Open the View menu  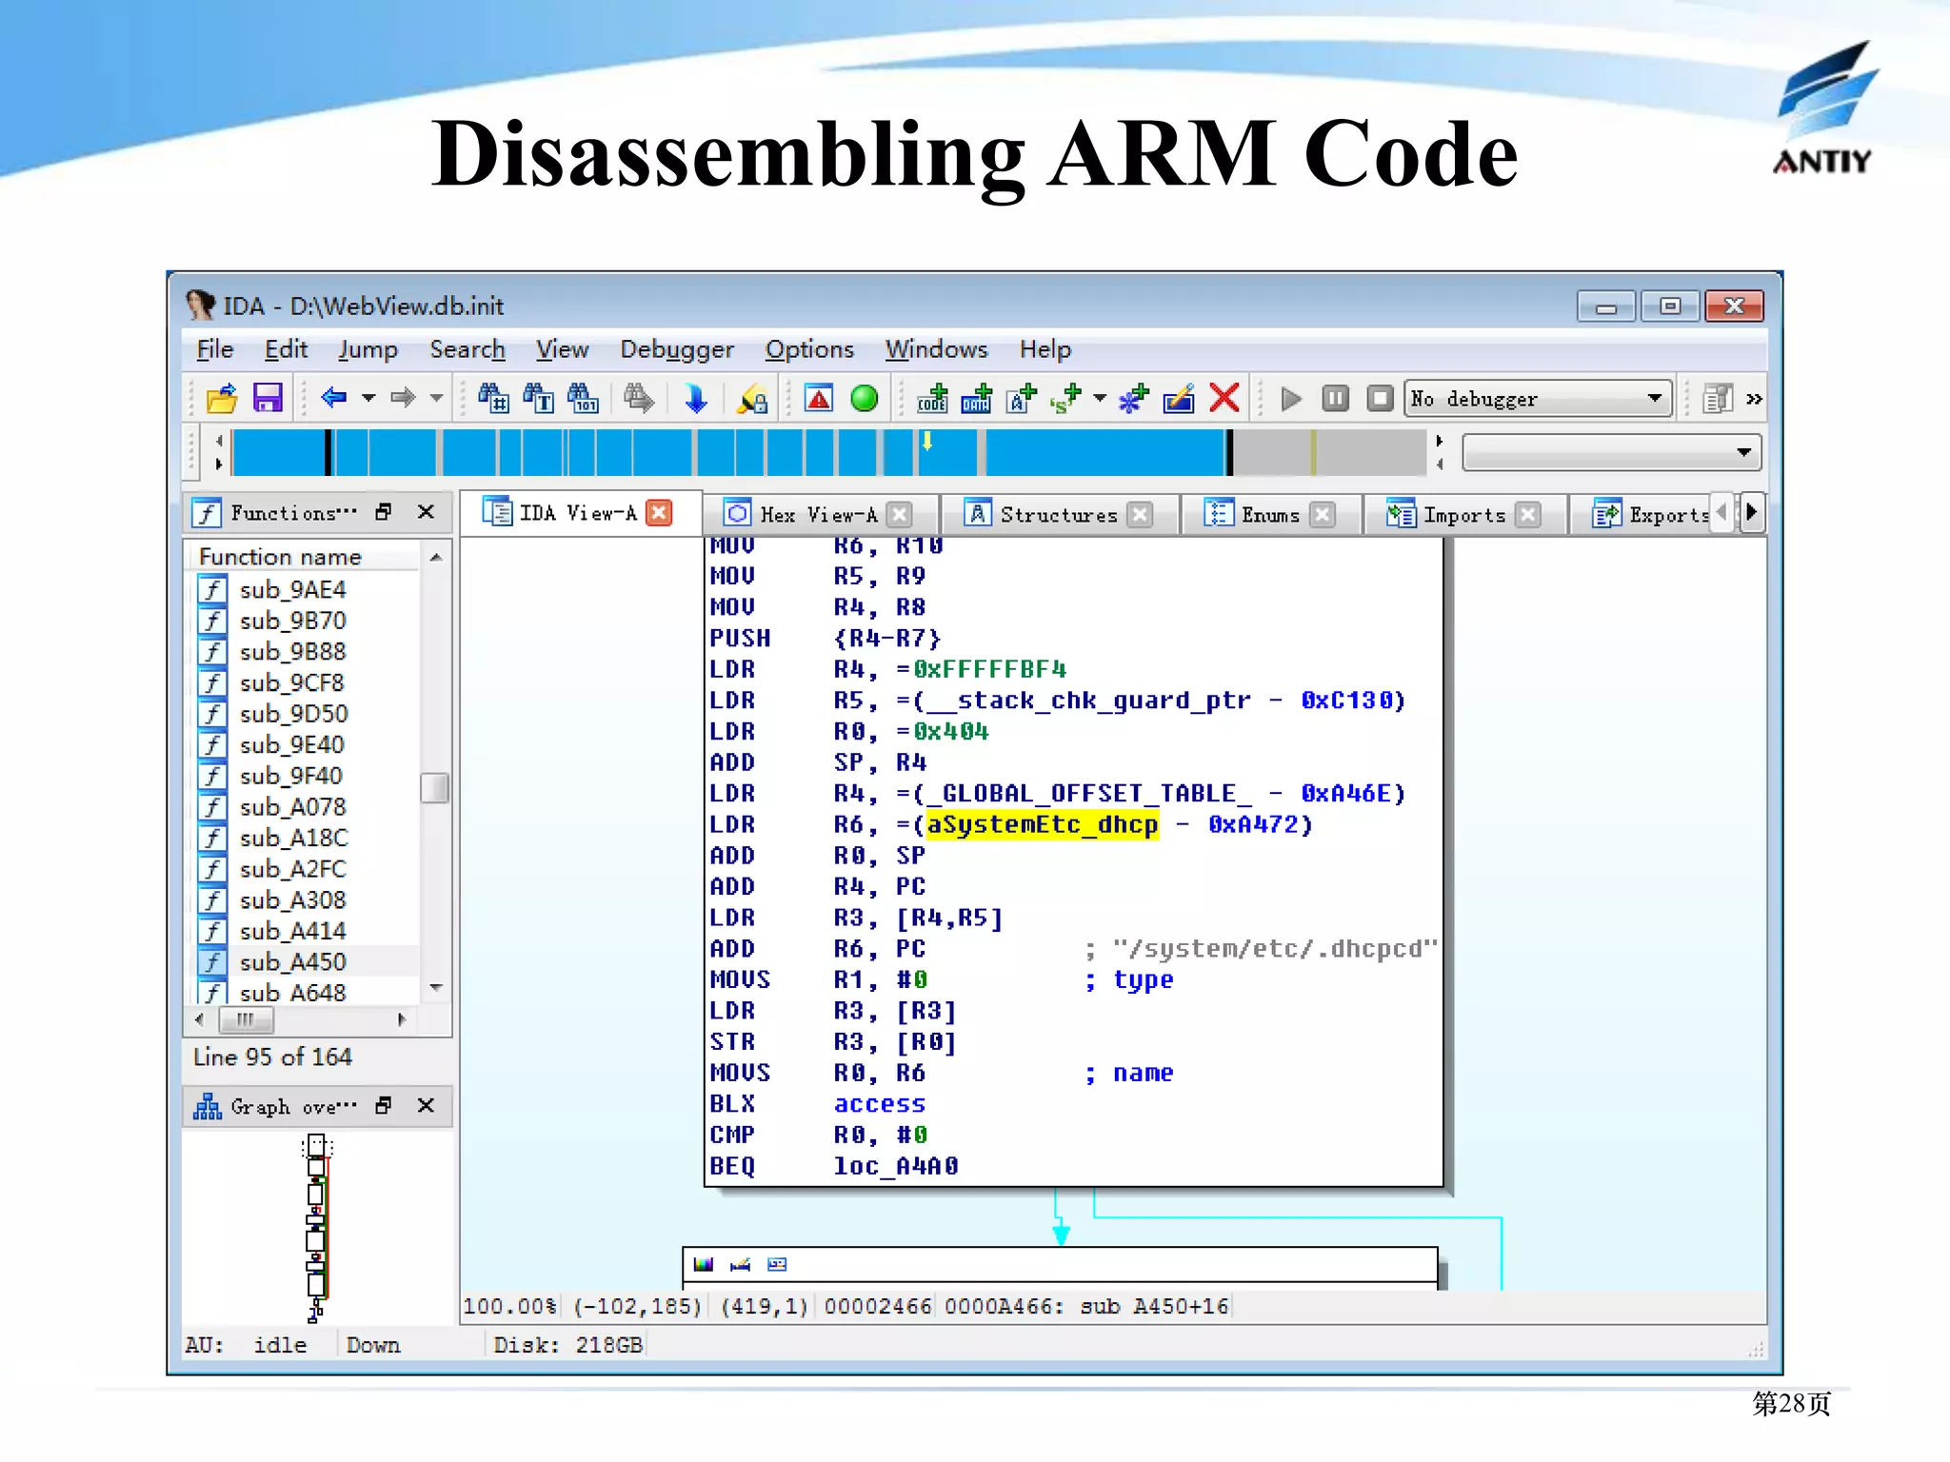[x=562, y=349]
